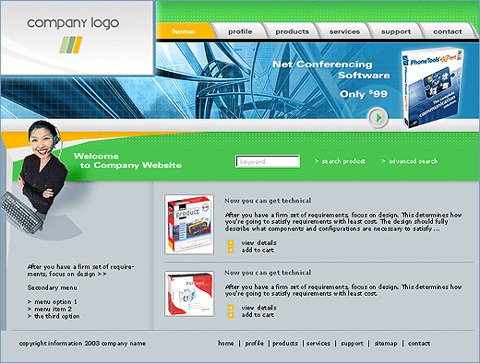Click the copyright information text
The width and height of the screenshot is (480, 363).
click(x=82, y=344)
